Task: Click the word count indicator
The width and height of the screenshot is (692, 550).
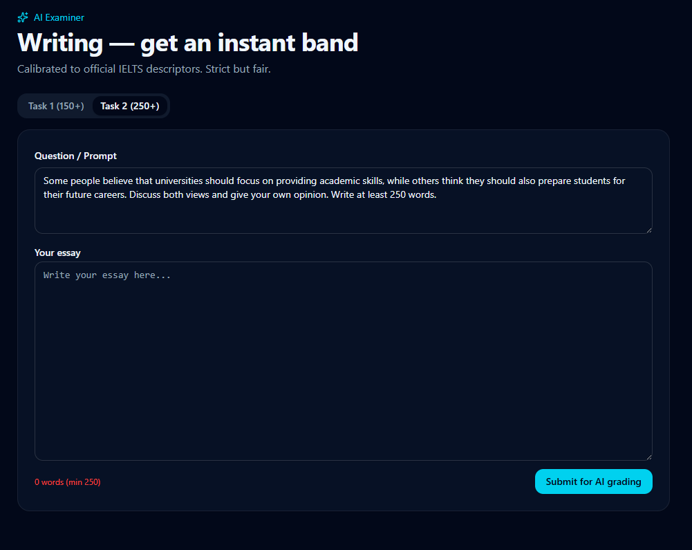Action: pos(68,482)
